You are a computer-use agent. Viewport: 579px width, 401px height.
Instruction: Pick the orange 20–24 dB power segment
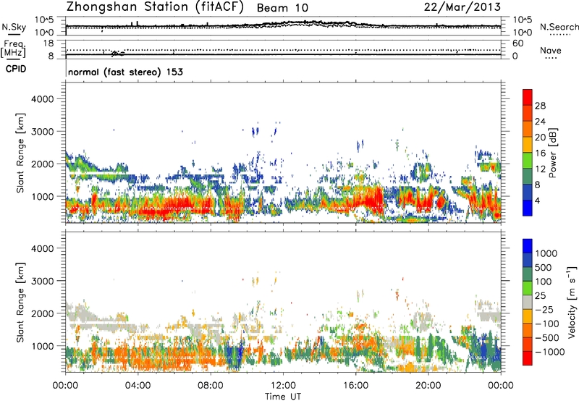[528, 129]
